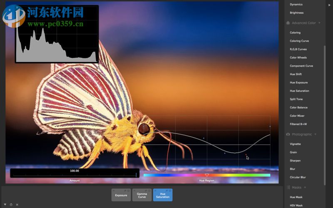Click the filter list vertical scrollbar
The height and width of the screenshot is (208, 333).
[x=325, y=115]
